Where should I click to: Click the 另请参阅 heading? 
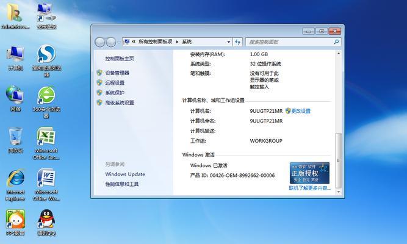click(115, 164)
